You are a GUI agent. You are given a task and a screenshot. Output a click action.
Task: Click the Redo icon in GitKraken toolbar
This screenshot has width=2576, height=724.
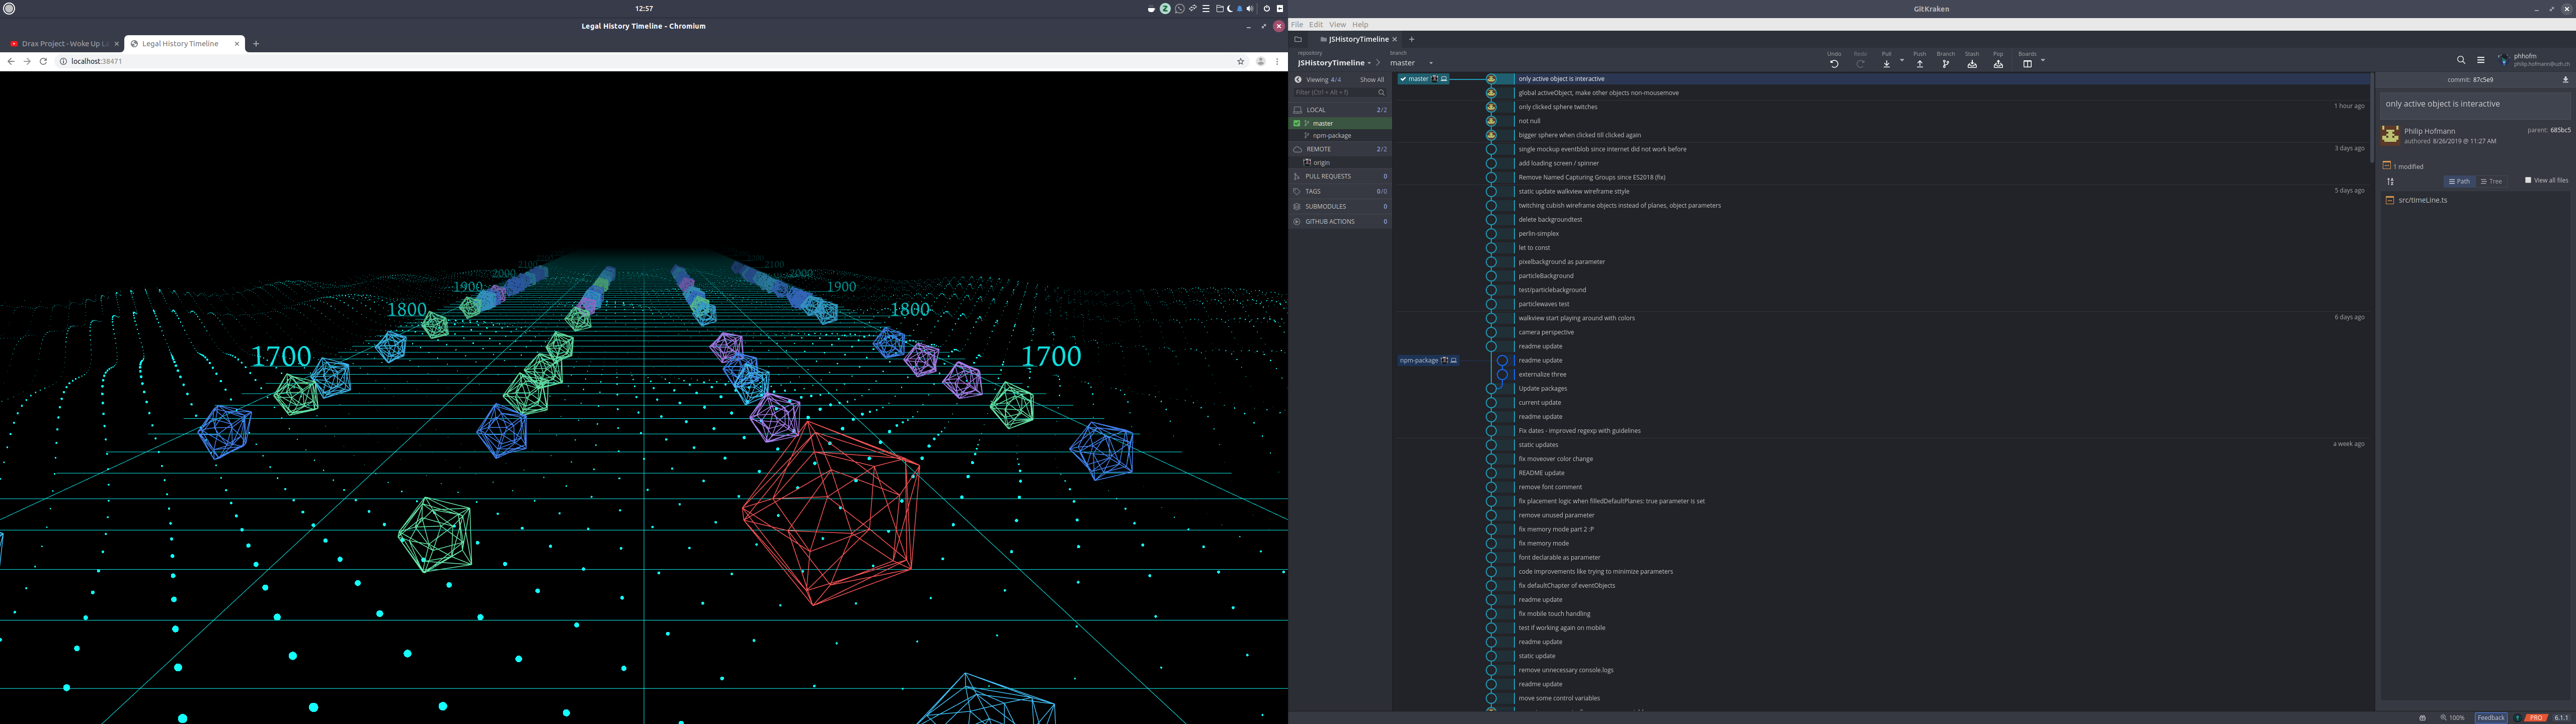coord(1860,64)
